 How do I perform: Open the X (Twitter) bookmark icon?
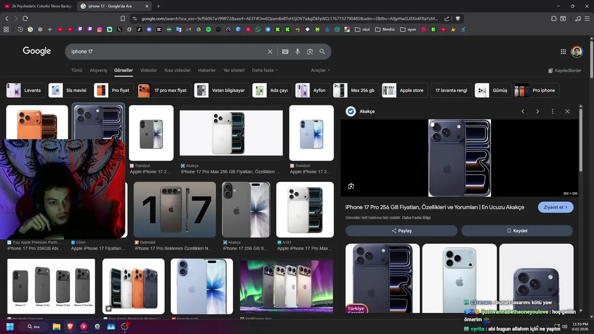(x=119, y=29)
